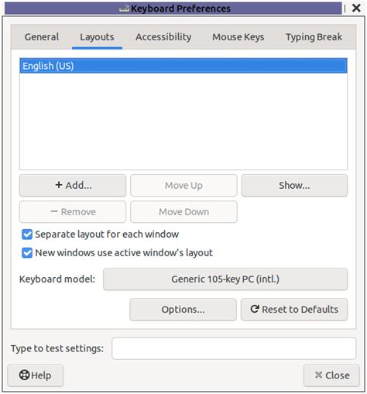Click the lifebuoy Help icon
The height and width of the screenshot is (394, 367).
click(24, 375)
